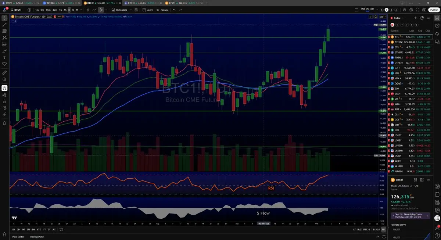The image size is (441, 240).
Task: Open the Pine Editor tab
Action: tap(18, 237)
